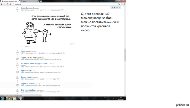Open File Explorer from the taskbar

[x=15, y=99]
